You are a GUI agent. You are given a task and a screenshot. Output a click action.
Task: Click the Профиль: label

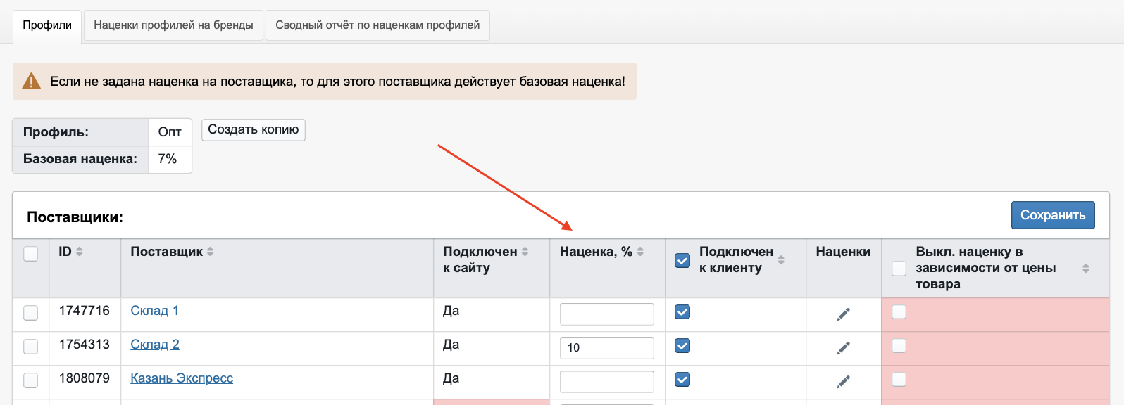(x=56, y=132)
